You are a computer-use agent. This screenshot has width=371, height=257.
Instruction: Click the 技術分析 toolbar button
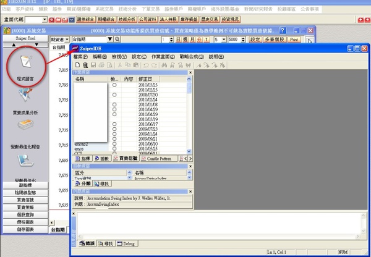pos(127,19)
